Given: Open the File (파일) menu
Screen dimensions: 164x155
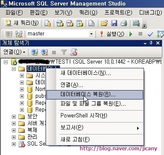Looking at the screenshot, I should pyautogui.click(x=14, y=12).
